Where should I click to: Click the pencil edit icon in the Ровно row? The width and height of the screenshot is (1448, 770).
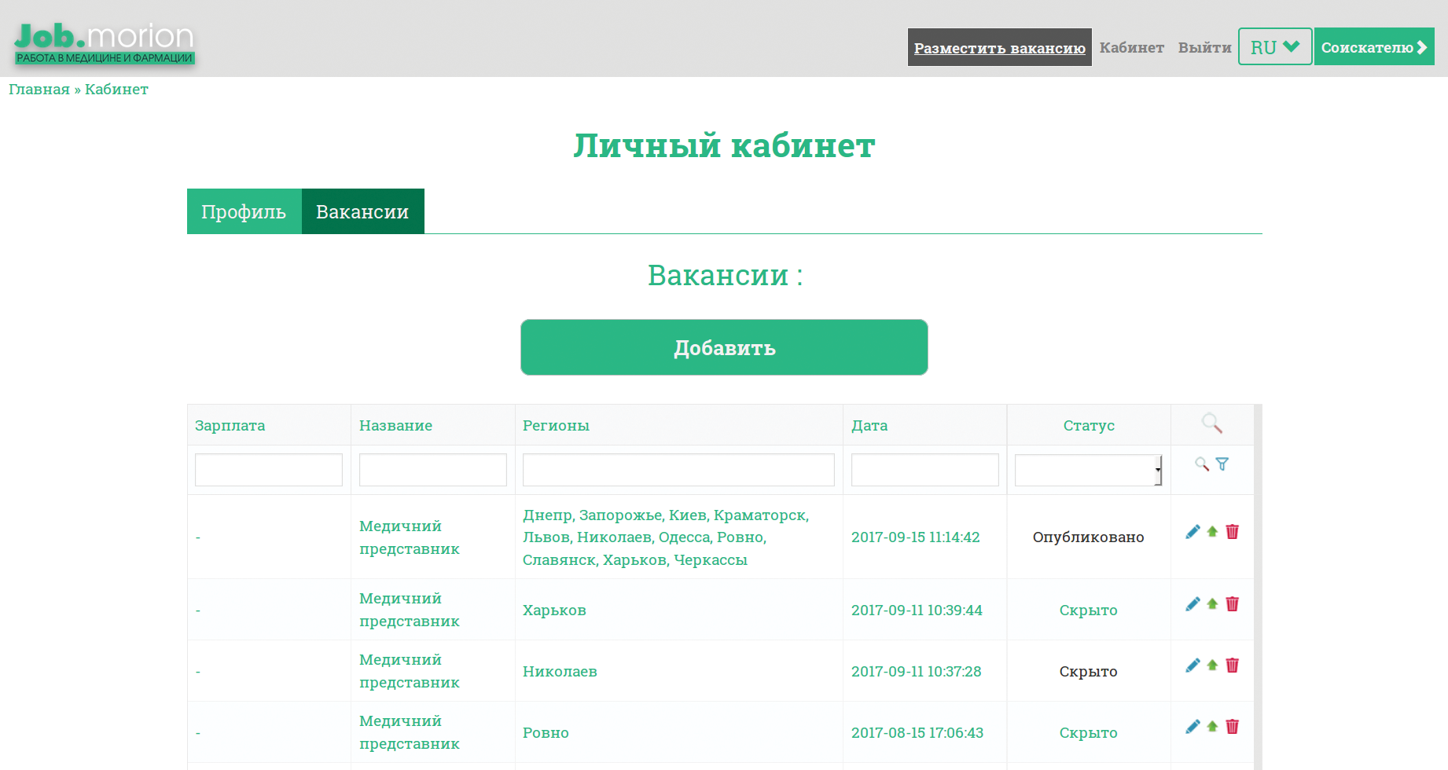(1193, 727)
